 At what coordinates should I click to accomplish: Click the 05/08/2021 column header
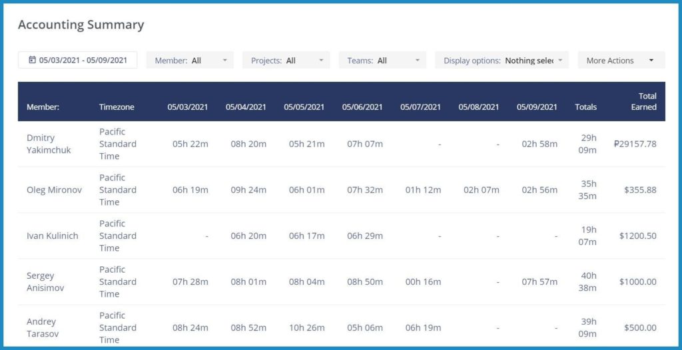(x=479, y=107)
